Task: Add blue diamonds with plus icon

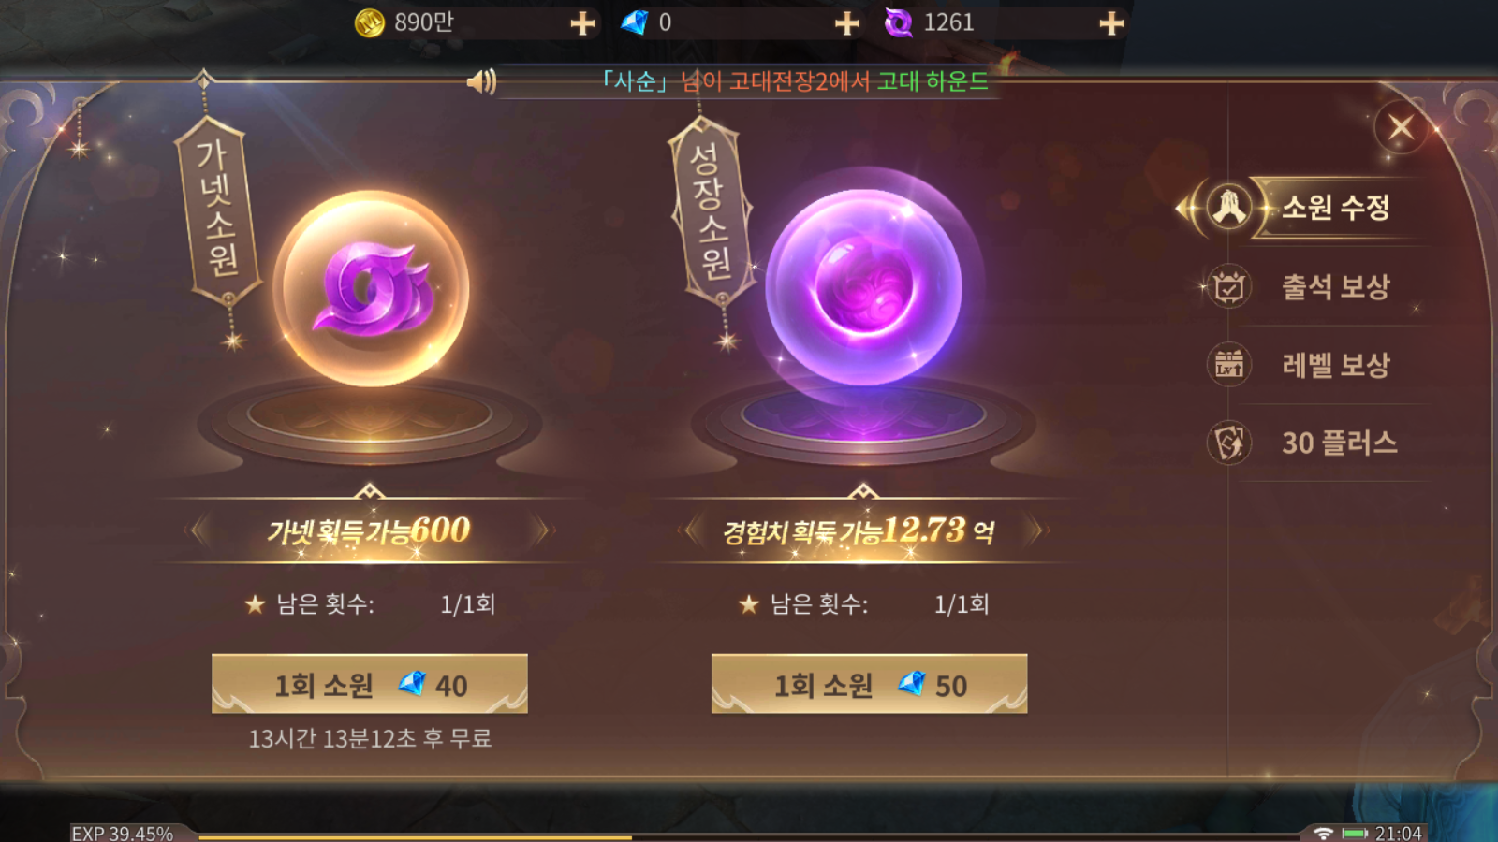Action: pos(846,22)
